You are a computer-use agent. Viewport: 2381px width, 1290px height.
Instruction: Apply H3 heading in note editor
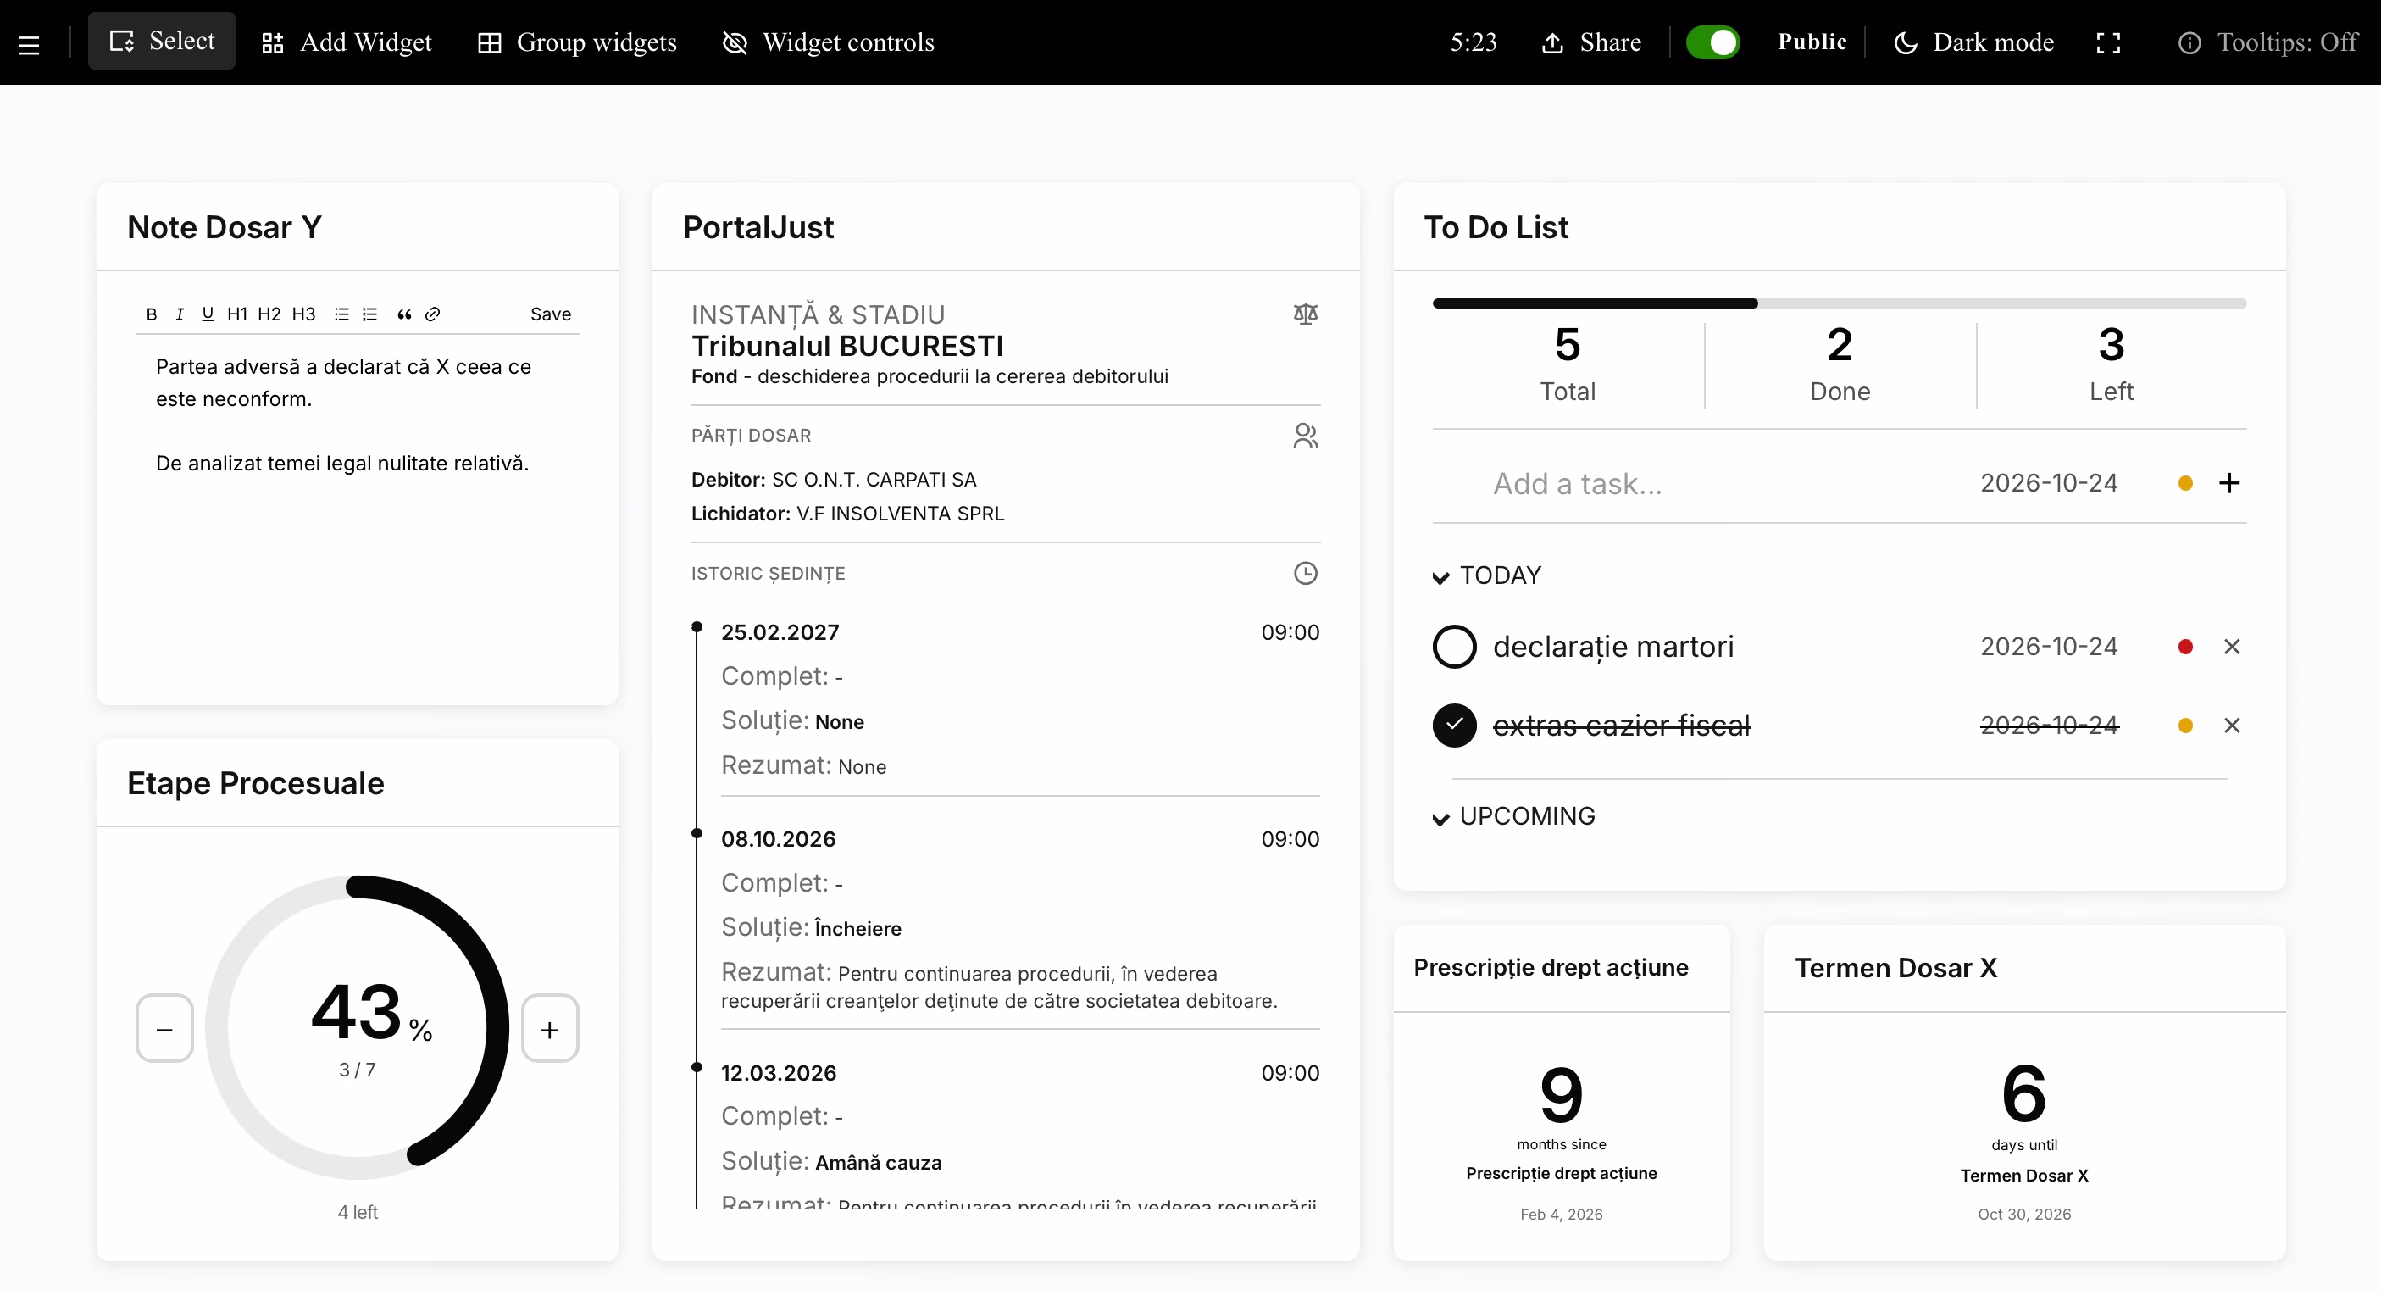pos(303,314)
